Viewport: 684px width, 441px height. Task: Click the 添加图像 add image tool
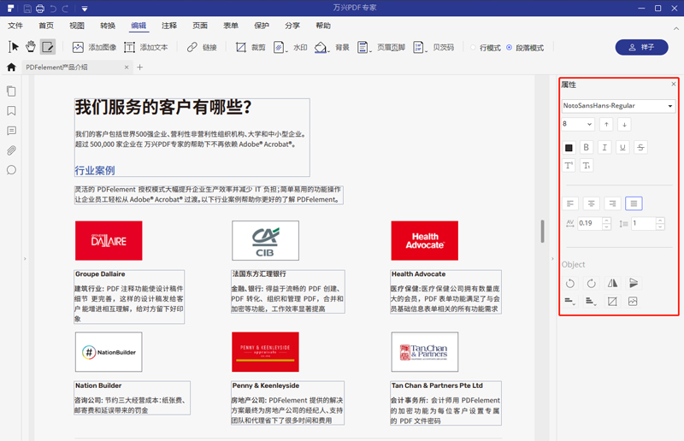(x=94, y=47)
